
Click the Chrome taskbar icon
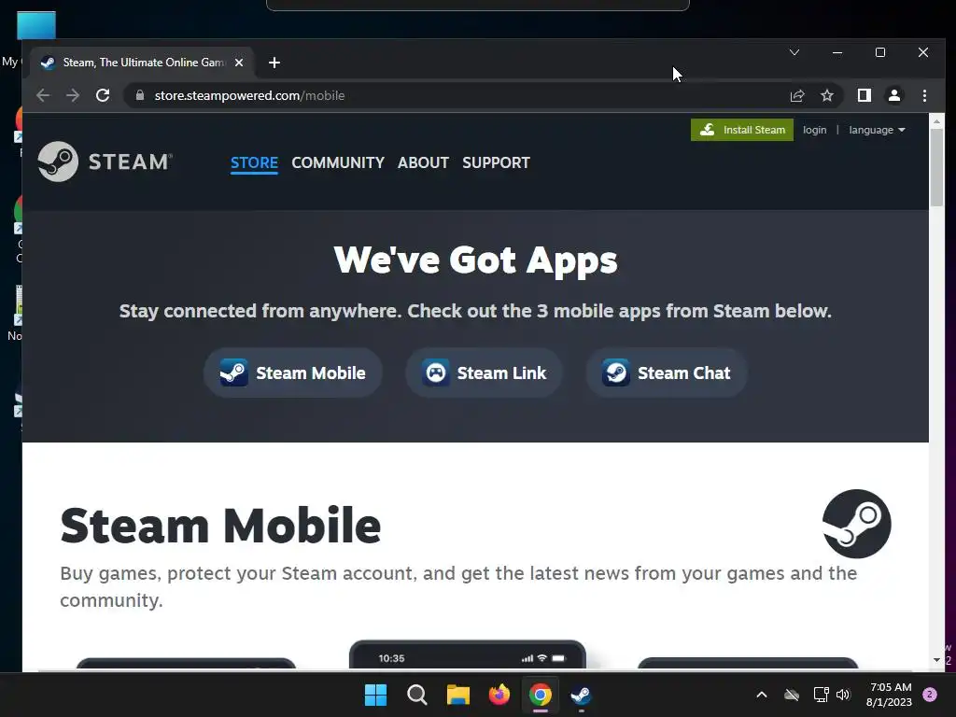coord(541,695)
